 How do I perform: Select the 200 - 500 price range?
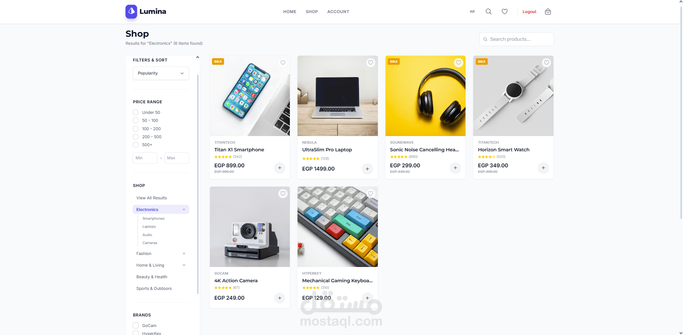click(x=136, y=137)
